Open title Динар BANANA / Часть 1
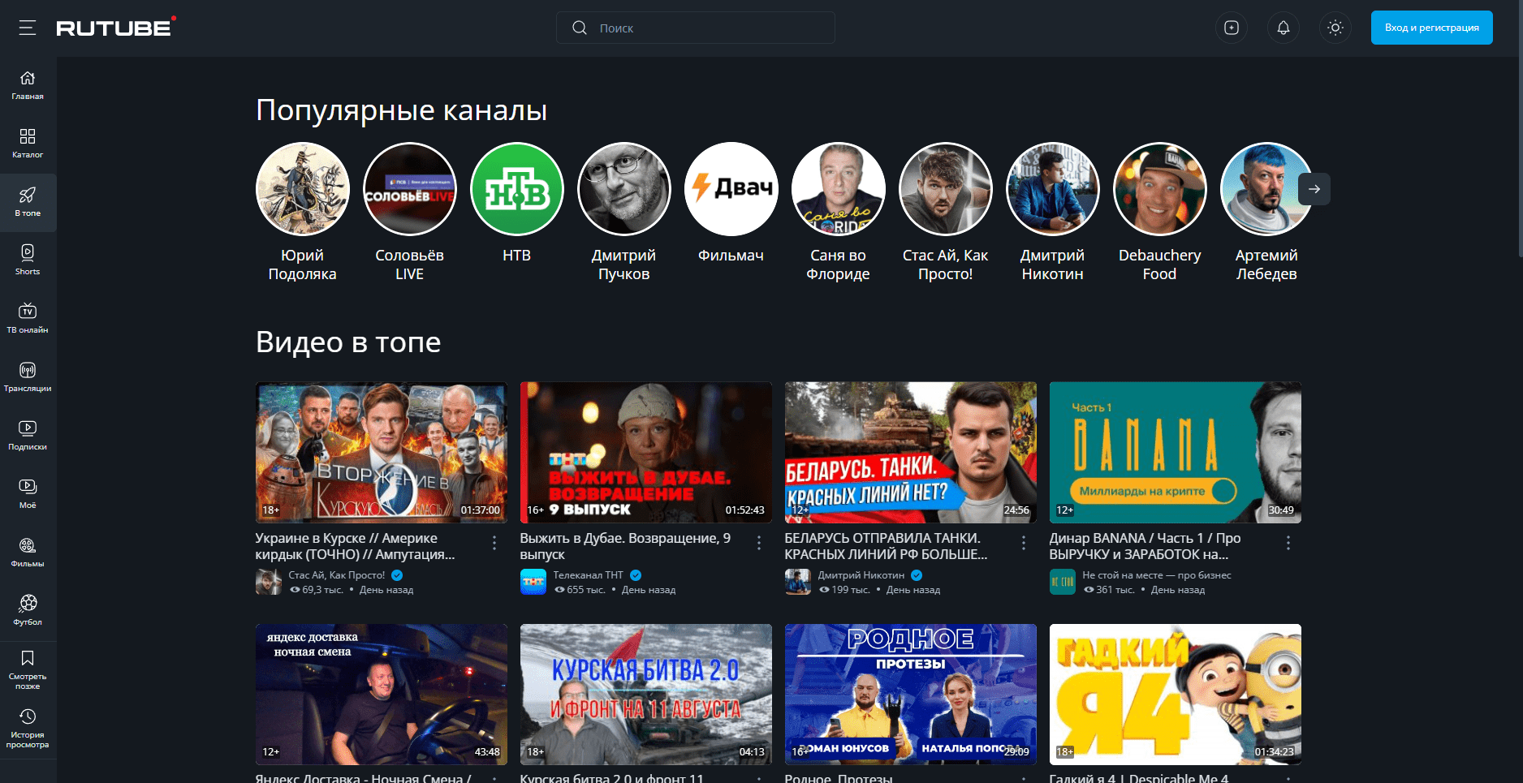 (1145, 546)
